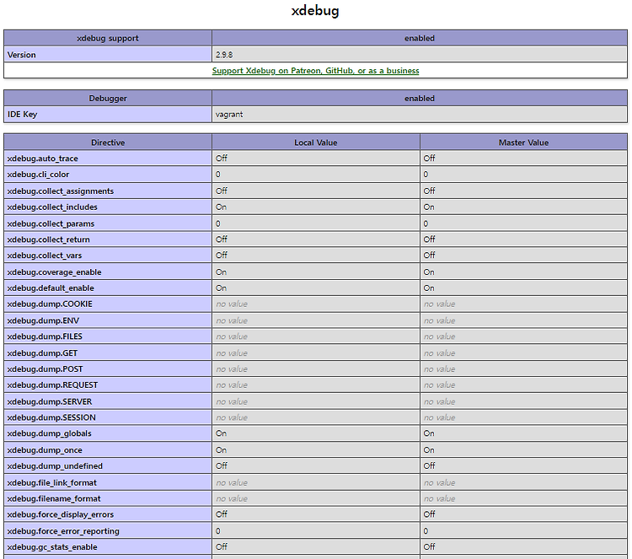The image size is (632, 559).
Task: Select the xdebug.dump.COOKIE directive name
Action: tap(50, 304)
